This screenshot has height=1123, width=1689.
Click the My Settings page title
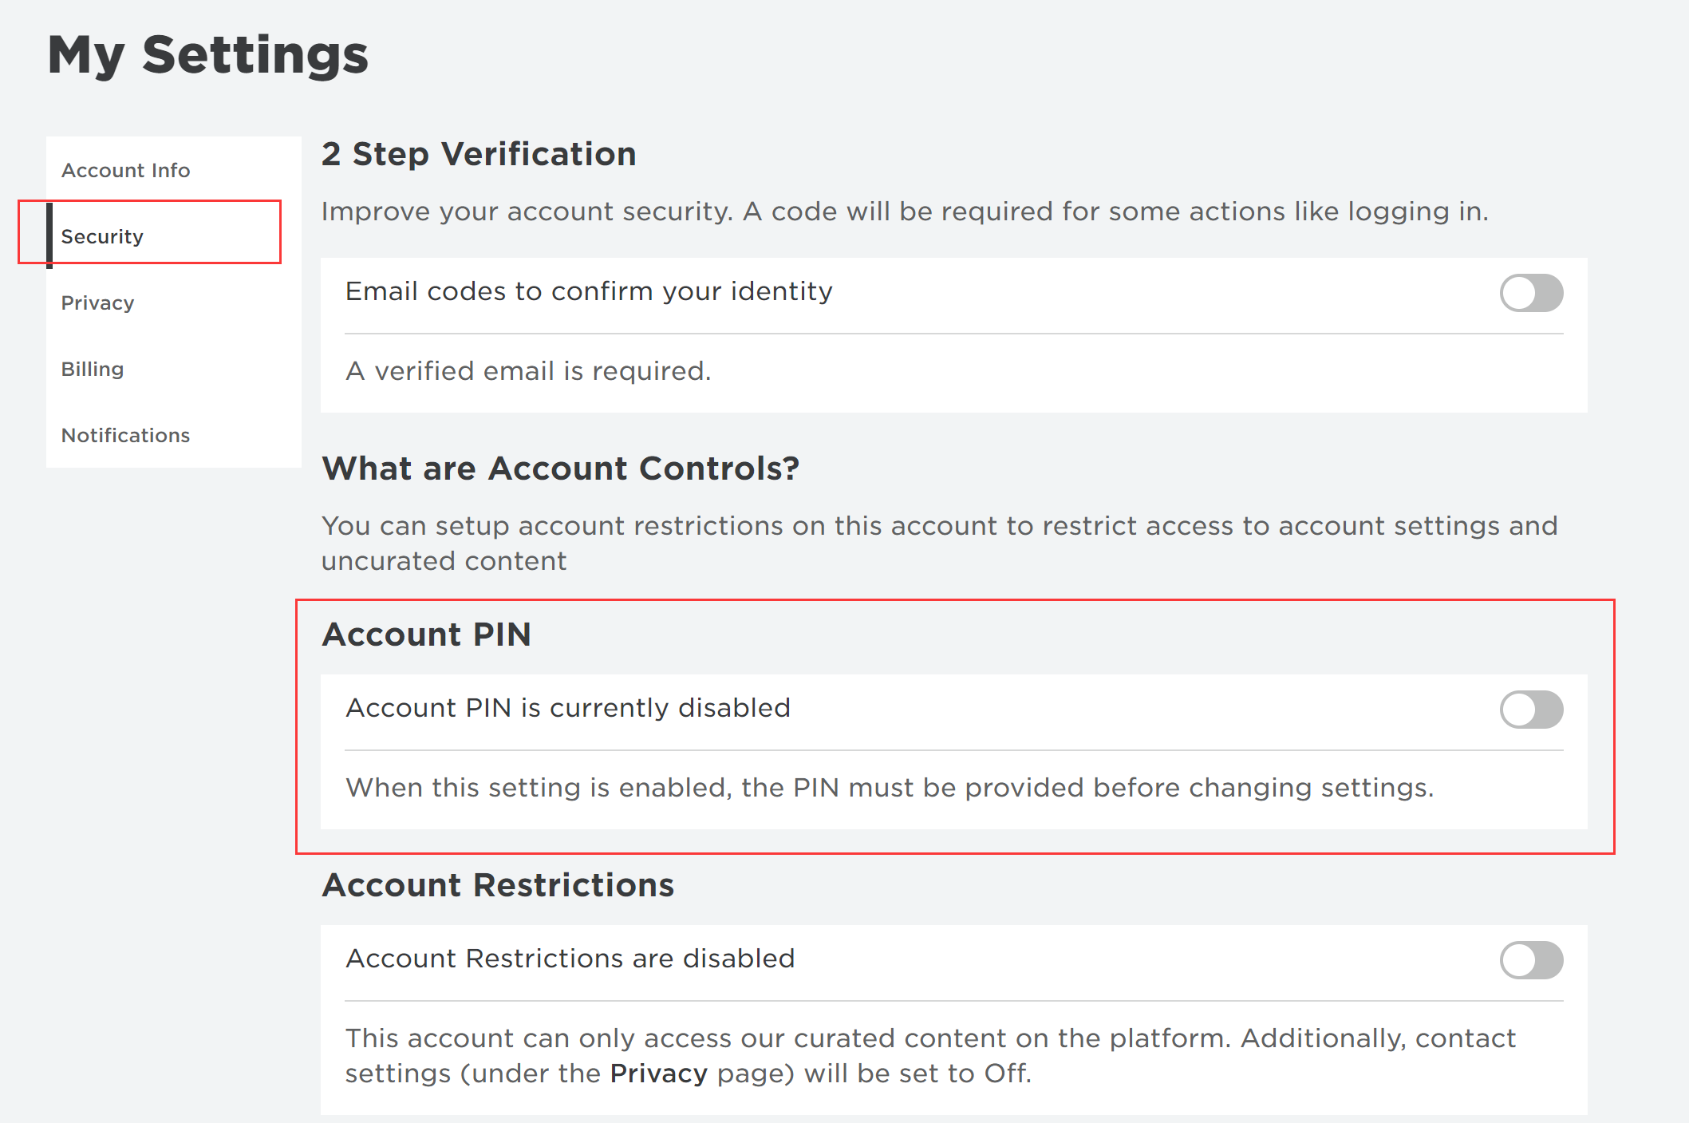point(207,55)
